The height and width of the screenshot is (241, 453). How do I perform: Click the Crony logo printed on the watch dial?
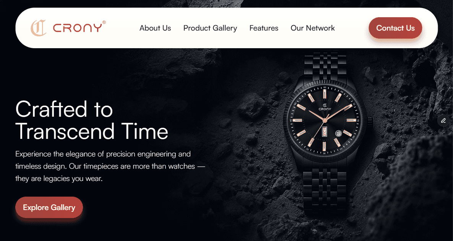pos(325,107)
